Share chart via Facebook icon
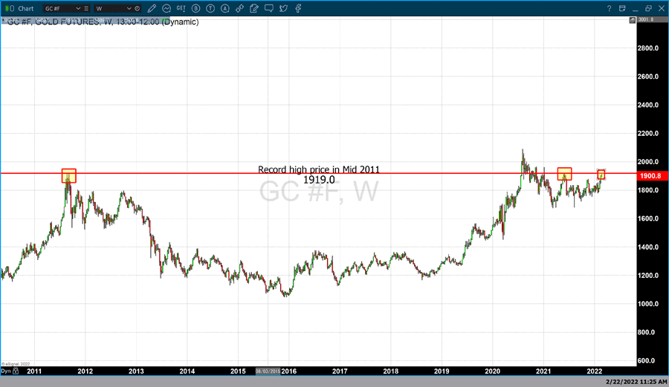 tap(297, 8)
